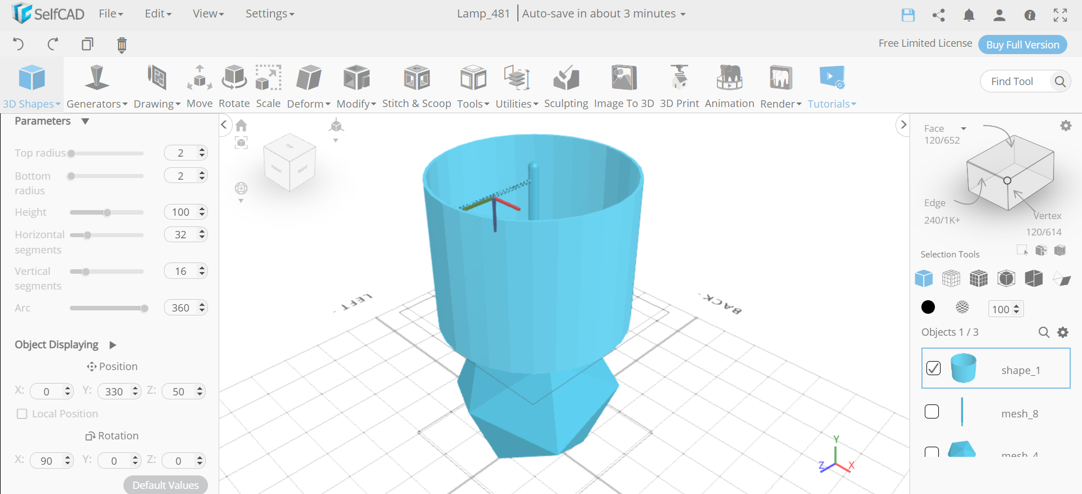Select the Move tool
The width and height of the screenshot is (1082, 494).
click(199, 86)
